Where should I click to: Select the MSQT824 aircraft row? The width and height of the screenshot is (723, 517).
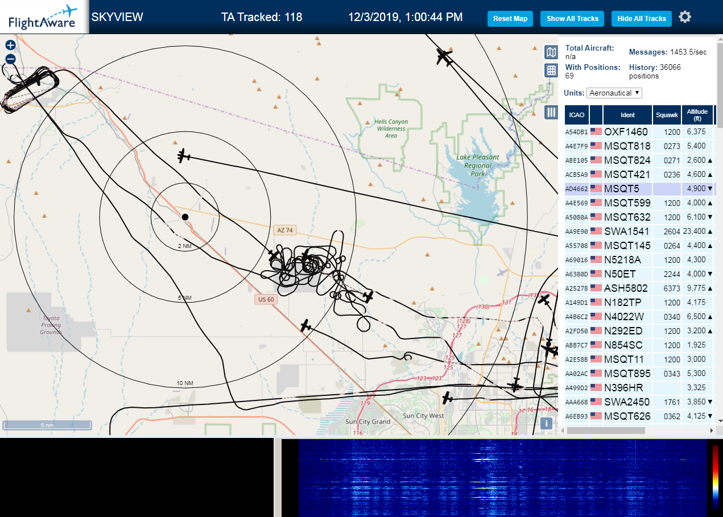[639, 160]
